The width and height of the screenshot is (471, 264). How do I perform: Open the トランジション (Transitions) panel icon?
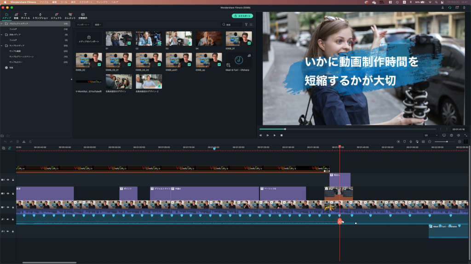(40, 15)
